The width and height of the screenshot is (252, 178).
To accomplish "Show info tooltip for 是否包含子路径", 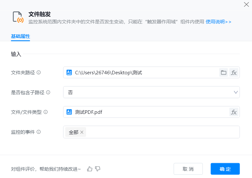I will pos(48,92).
